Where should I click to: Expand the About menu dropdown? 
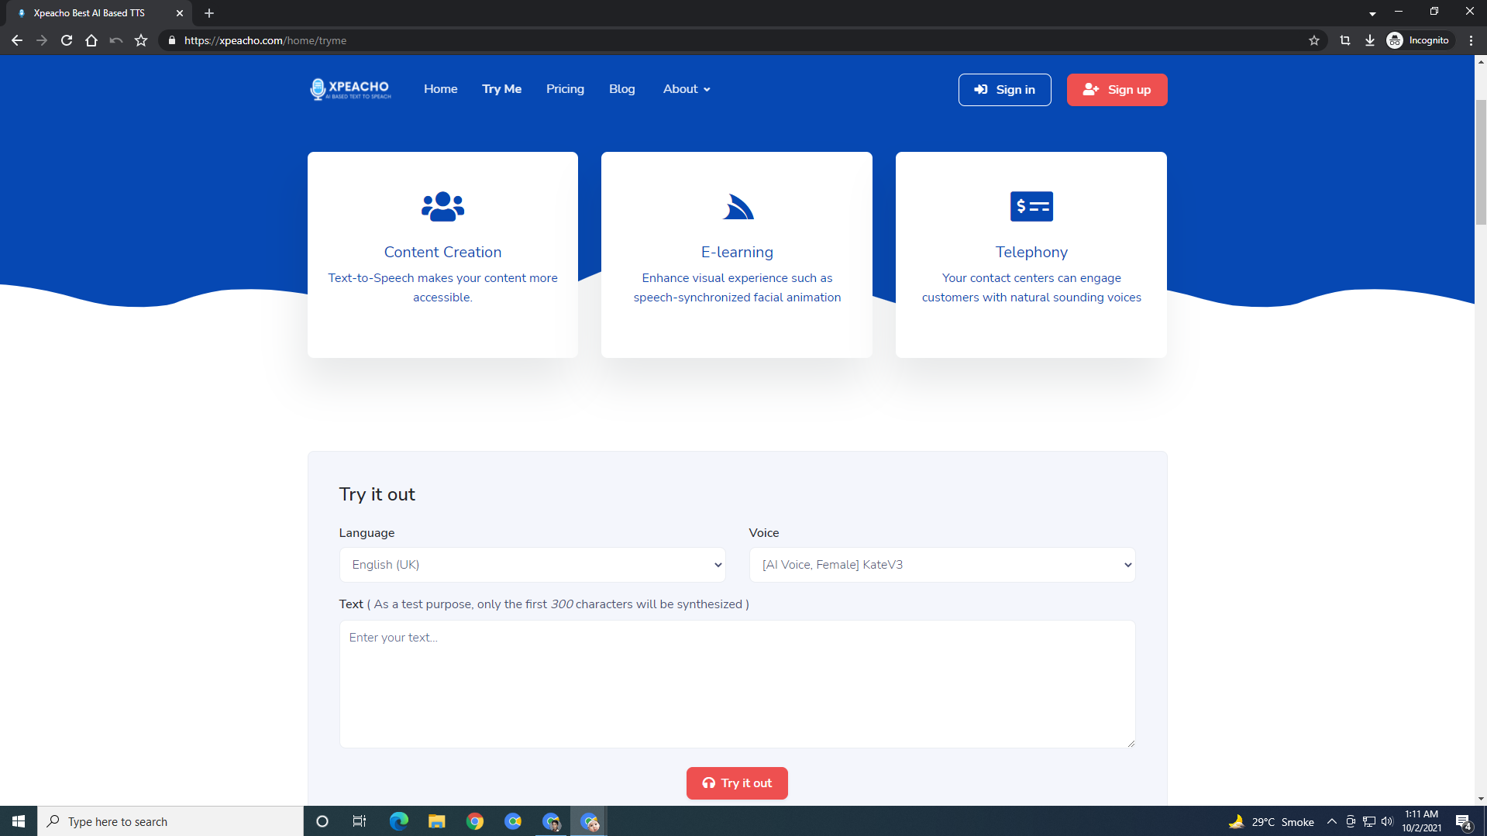click(x=687, y=89)
